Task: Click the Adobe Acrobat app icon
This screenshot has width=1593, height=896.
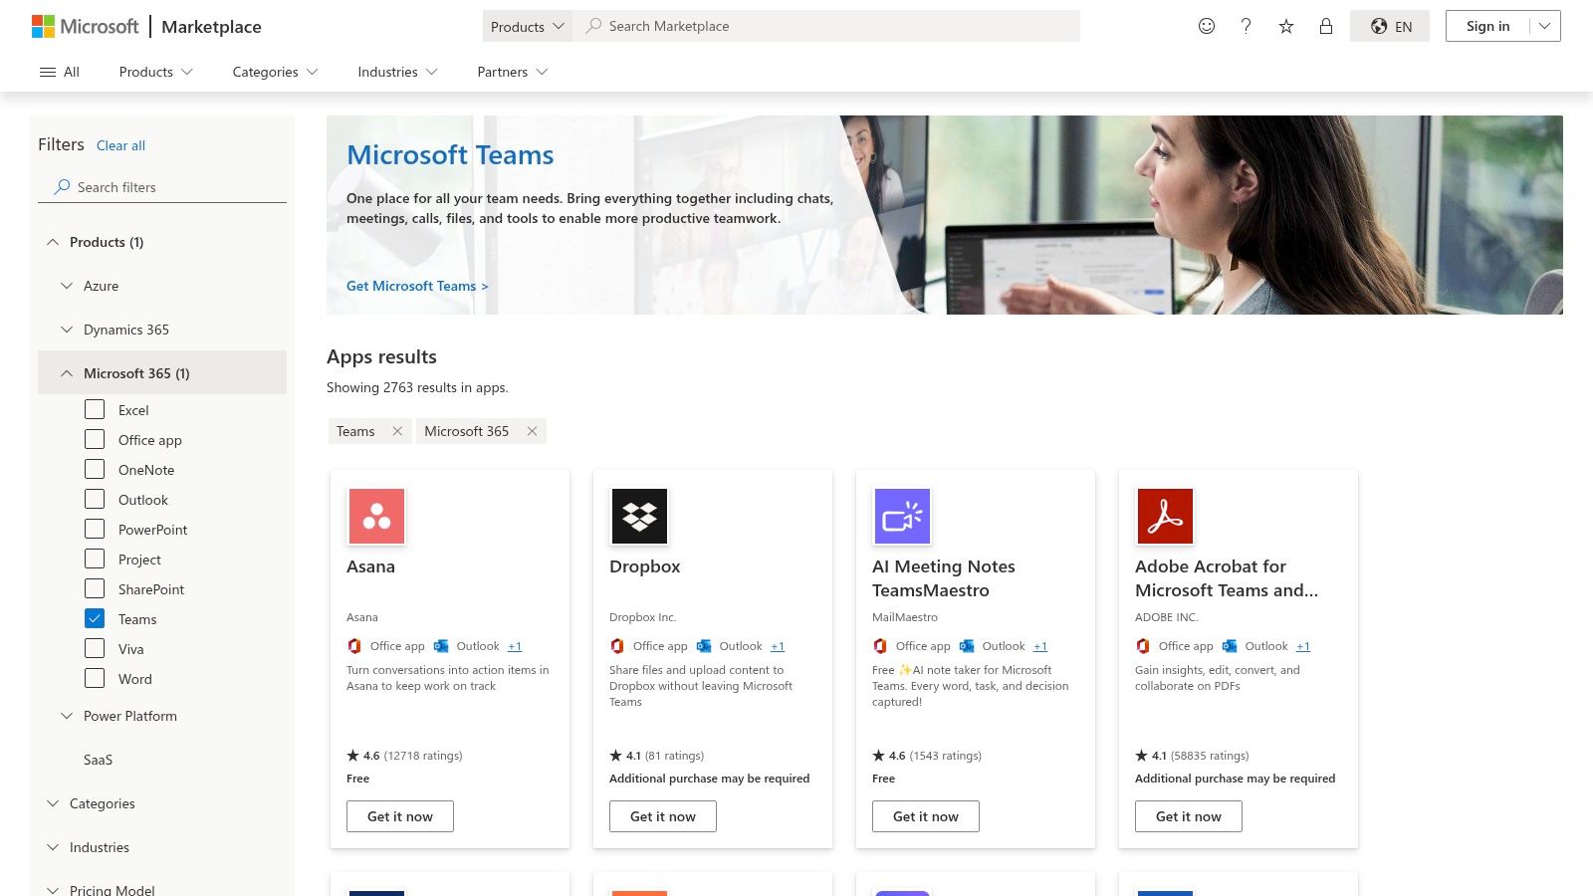Action: click(x=1165, y=516)
